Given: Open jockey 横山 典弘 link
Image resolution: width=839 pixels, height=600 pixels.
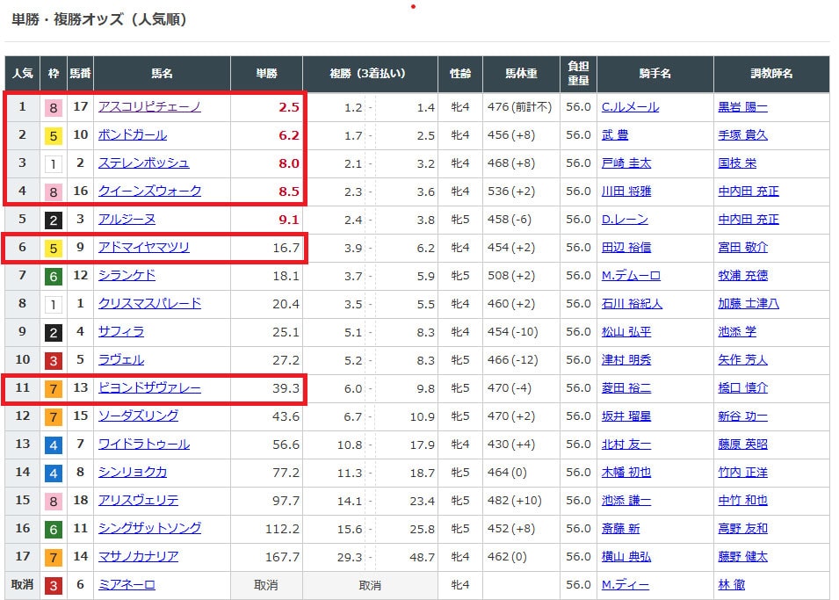Looking at the screenshot, I should (626, 557).
